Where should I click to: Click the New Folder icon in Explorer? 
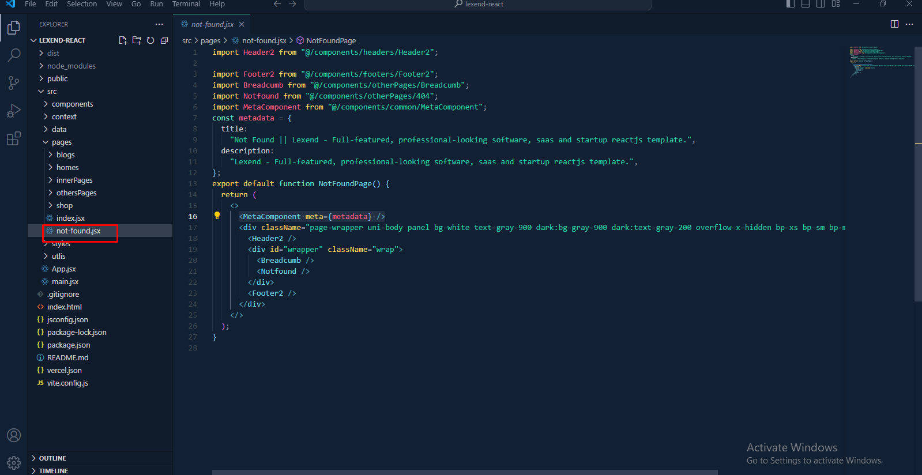click(137, 40)
